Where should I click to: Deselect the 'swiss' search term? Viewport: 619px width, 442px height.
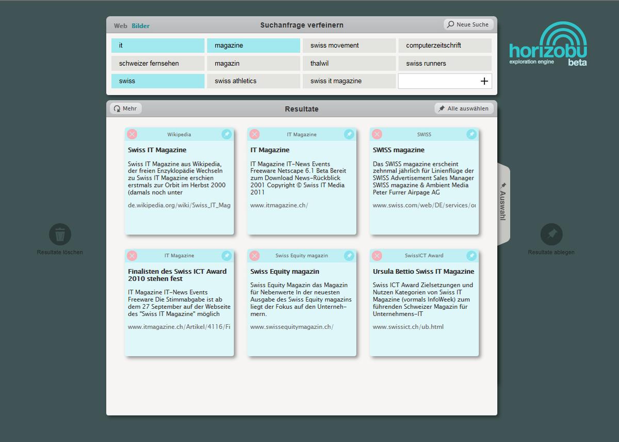click(158, 81)
